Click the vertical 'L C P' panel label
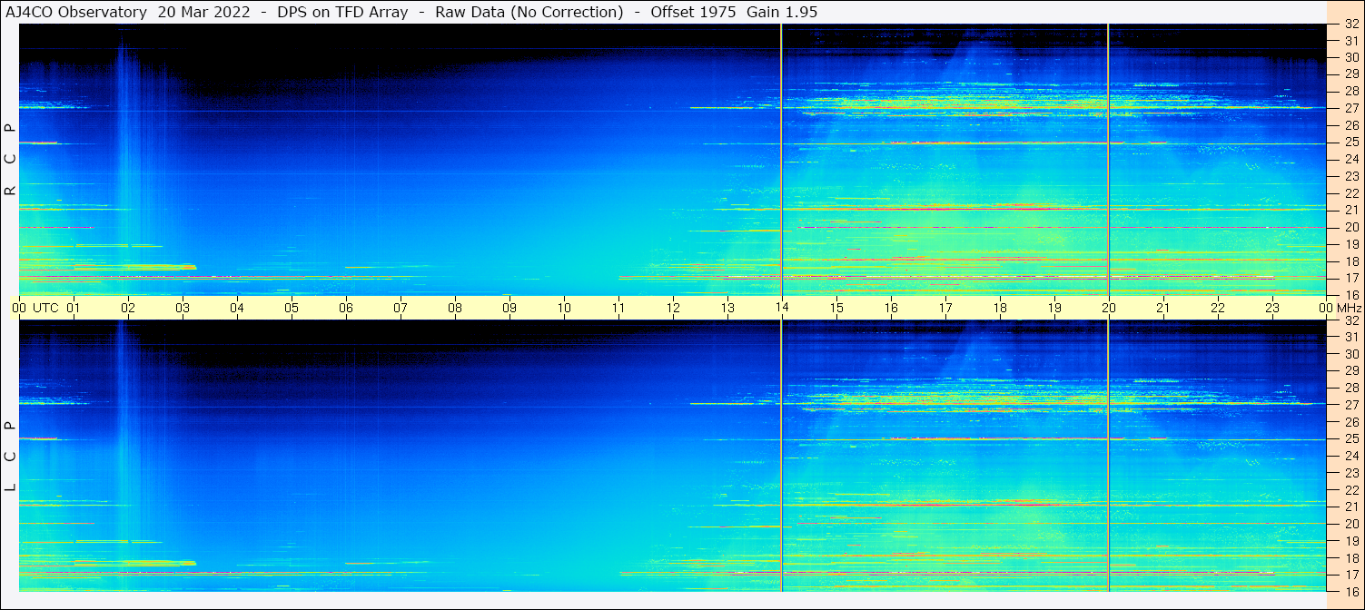 [11, 457]
